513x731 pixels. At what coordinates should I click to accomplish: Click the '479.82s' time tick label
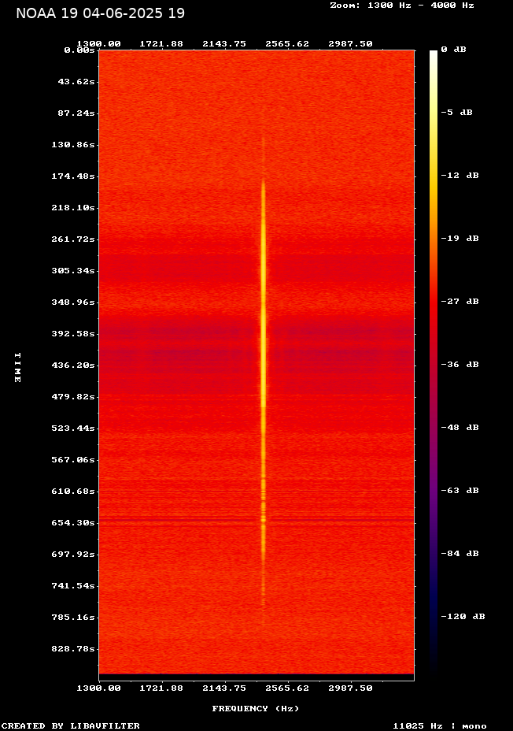[x=73, y=397]
